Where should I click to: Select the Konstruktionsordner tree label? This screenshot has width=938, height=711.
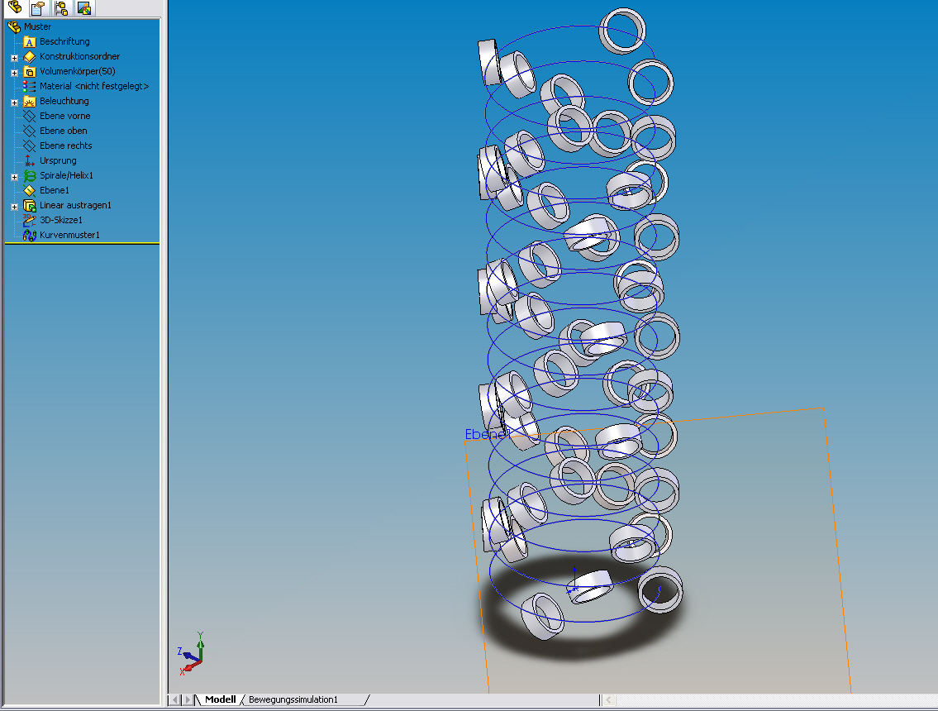[79, 56]
